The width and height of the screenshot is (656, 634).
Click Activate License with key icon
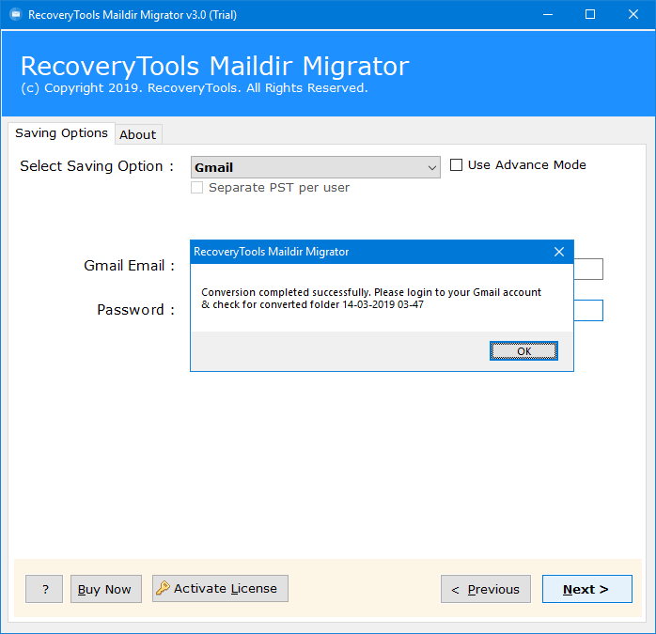tap(220, 588)
